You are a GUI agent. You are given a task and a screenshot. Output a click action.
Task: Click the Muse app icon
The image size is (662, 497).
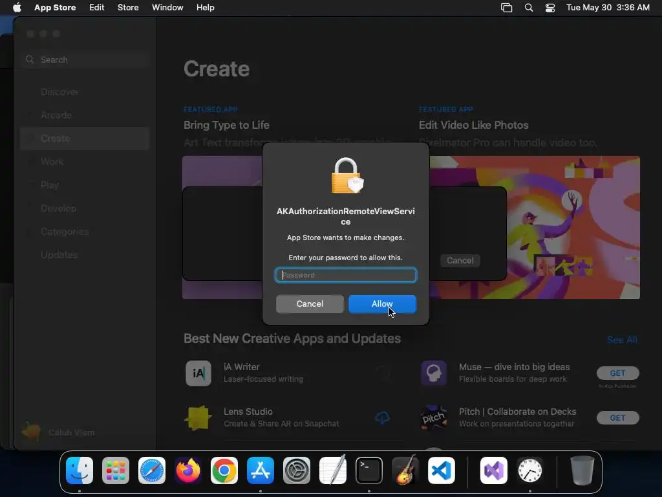click(434, 373)
